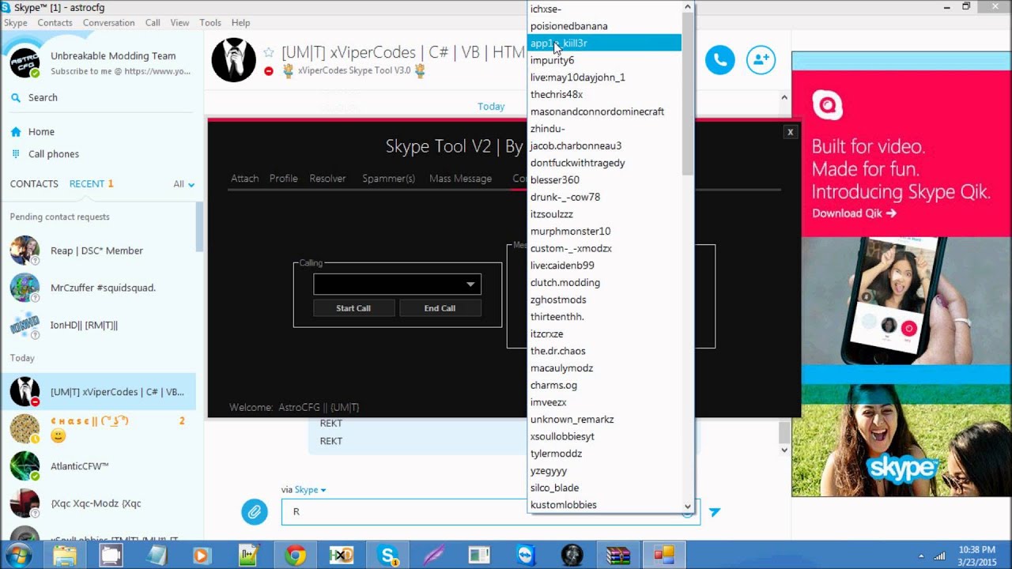Open the Help menu

click(x=240, y=23)
